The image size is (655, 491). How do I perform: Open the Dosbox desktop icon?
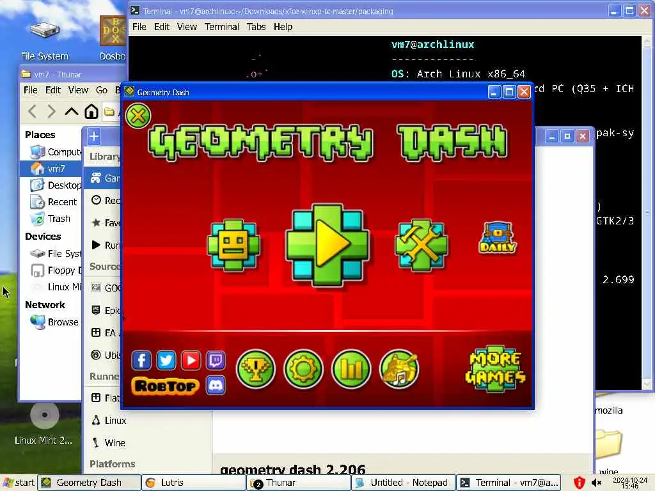pos(113,38)
